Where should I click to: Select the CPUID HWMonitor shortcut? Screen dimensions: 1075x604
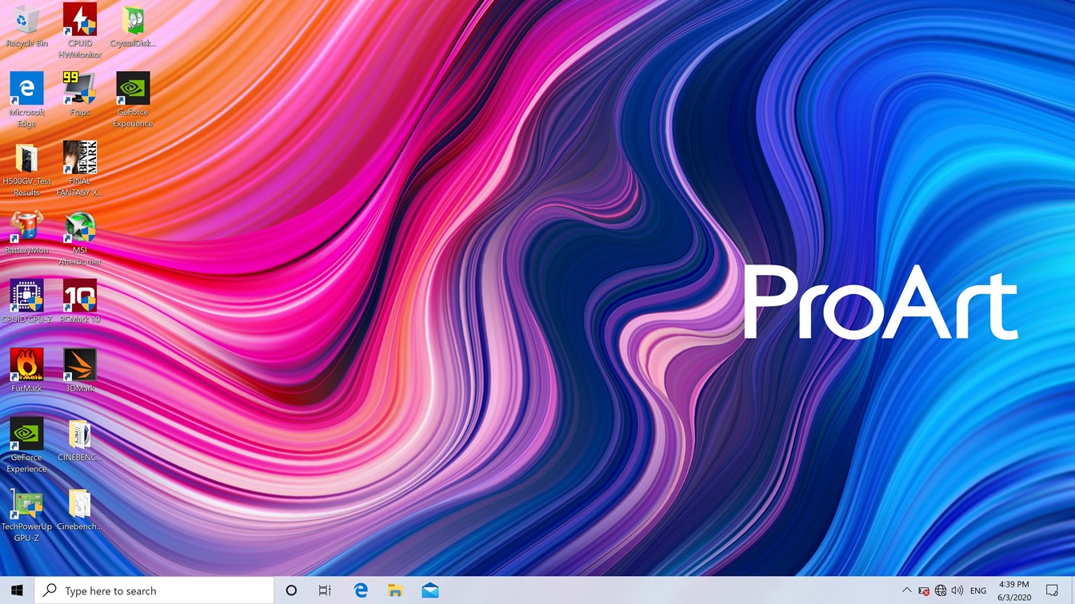(x=80, y=31)
